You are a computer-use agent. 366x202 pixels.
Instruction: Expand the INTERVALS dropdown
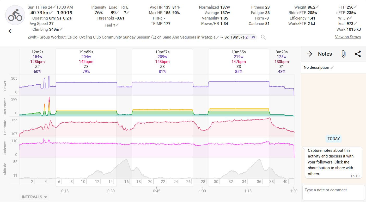pyautogui.click(x=34, y=197)
